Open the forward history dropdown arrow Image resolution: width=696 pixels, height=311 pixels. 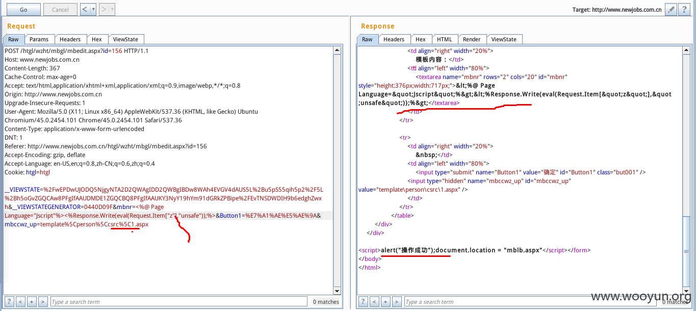coord(112,9)
